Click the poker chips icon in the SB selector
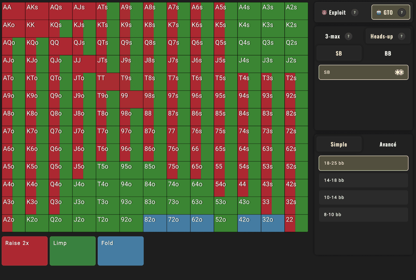 pyautogui.click(x=399, y=72)
